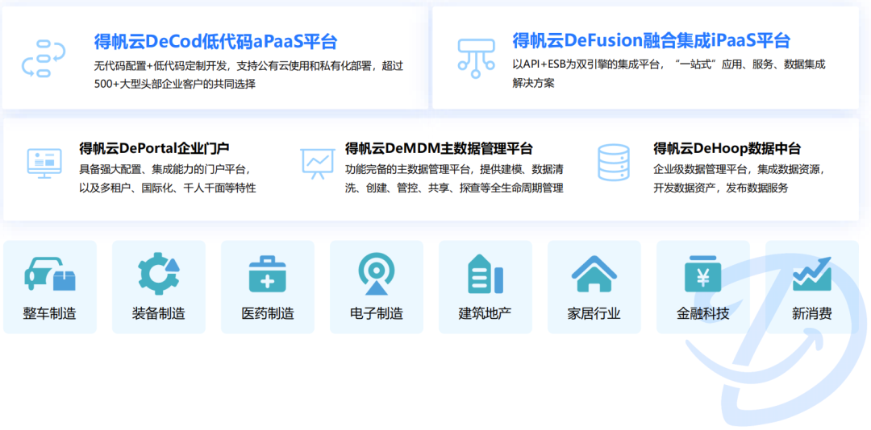871x430 pixels.
Task: Click 洗、创建、管控、共享、探查等全生命周期管理 text
Action: pyautogui.click(x=454, y=188)
